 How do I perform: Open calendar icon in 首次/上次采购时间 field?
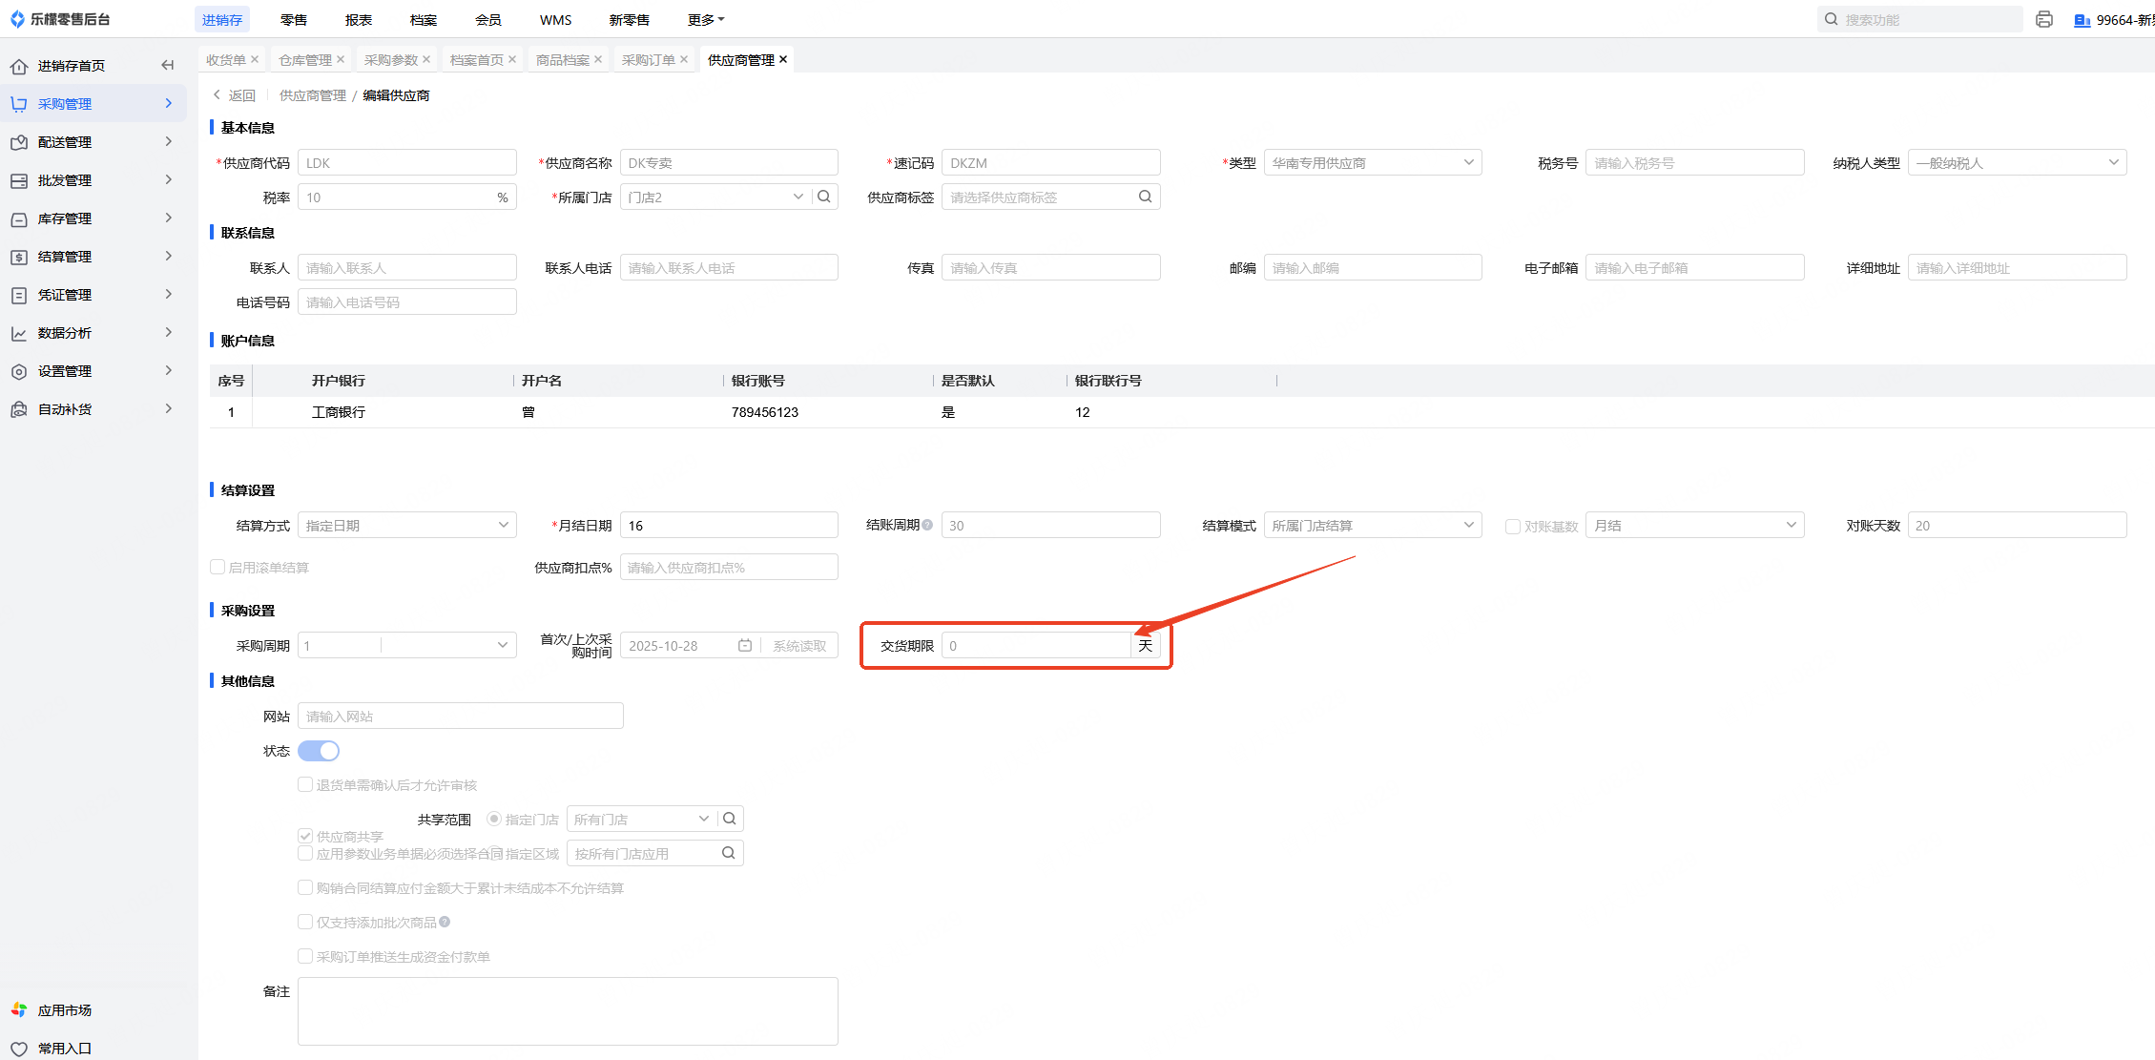coord(745,646)
